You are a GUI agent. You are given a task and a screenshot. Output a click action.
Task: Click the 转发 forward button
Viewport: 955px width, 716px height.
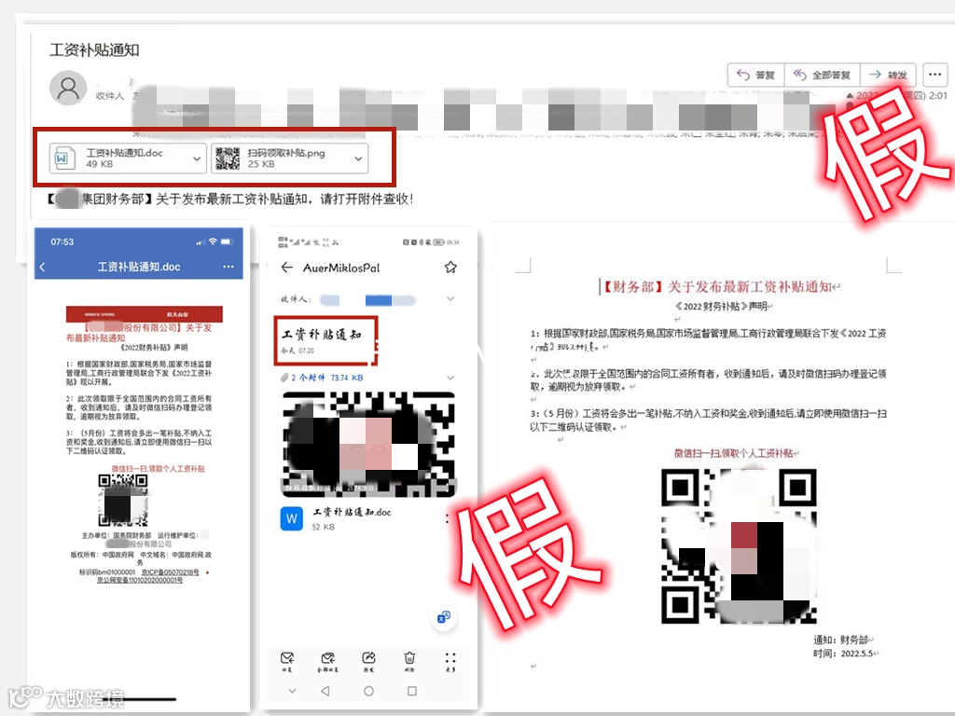(x=888, y=75)
